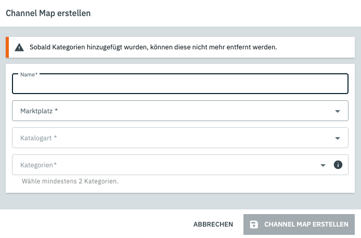Click the warning triangle icon
Viewport: 361px width, 238px height.
coord(19,47)
